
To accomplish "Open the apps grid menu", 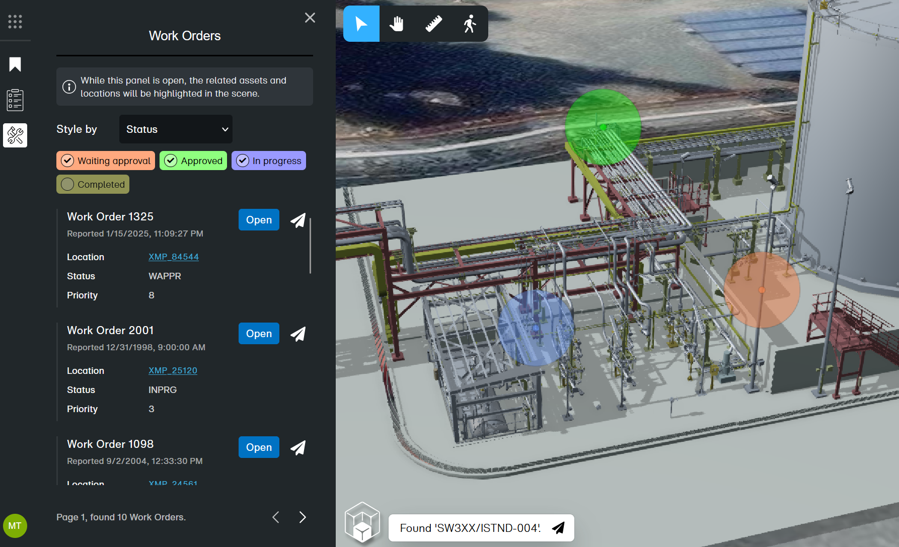I will (x=15, y=22).
